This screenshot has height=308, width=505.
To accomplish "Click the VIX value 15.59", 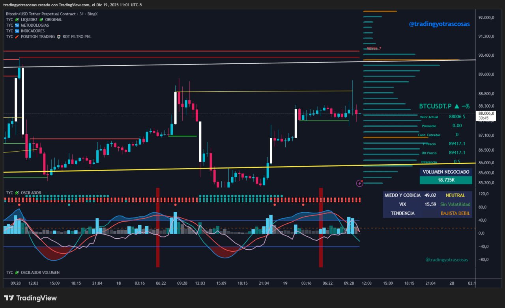I will 430,204.
